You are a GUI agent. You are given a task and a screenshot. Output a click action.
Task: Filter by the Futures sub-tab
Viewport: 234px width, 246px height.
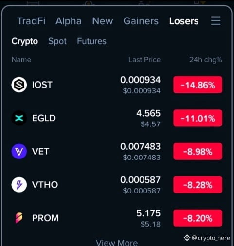91,41
